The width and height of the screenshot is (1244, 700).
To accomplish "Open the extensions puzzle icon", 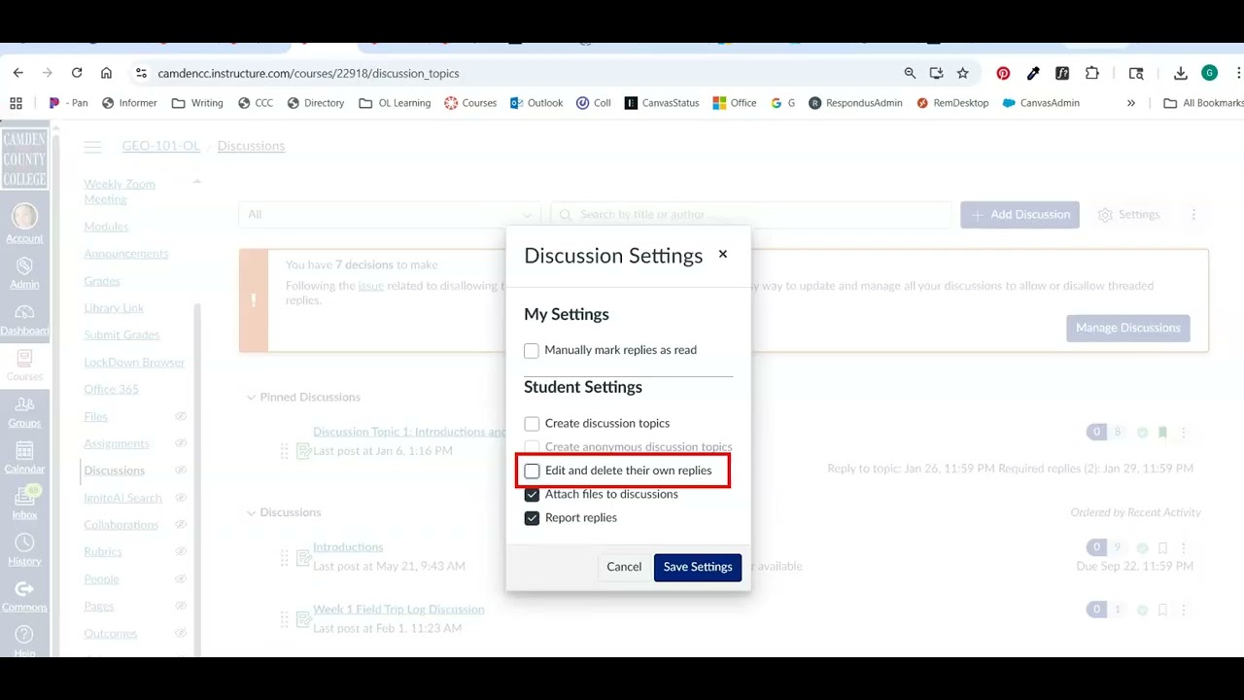I will (x=1092, y=73).
